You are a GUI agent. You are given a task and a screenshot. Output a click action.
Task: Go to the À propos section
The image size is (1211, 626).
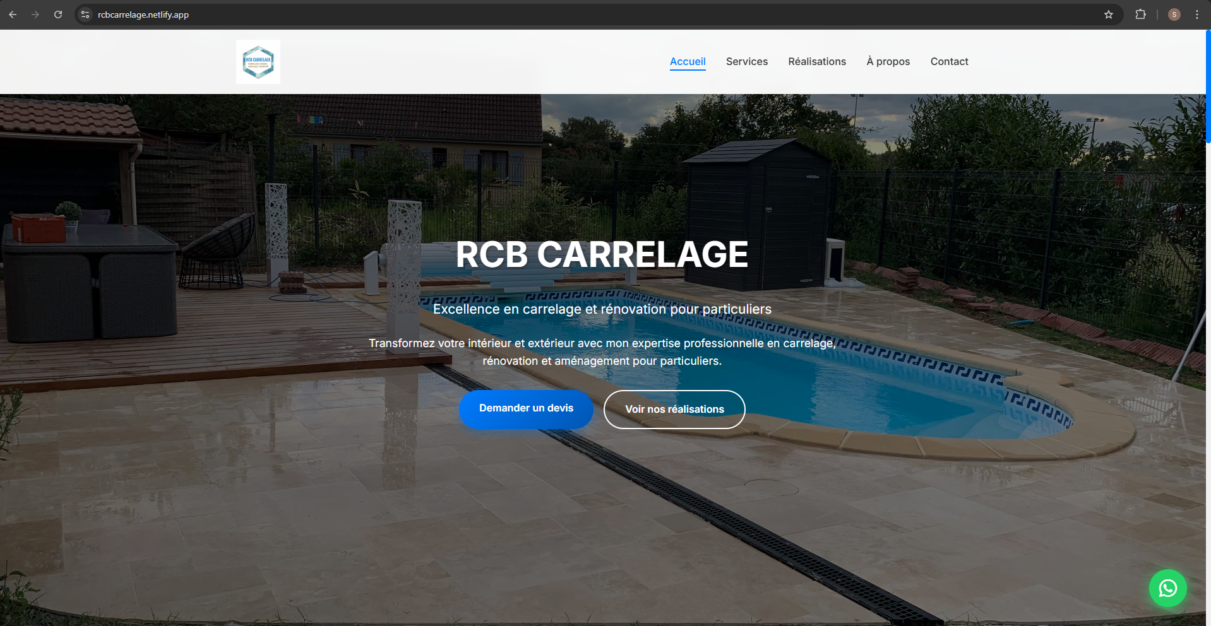[x=888, y=61]
